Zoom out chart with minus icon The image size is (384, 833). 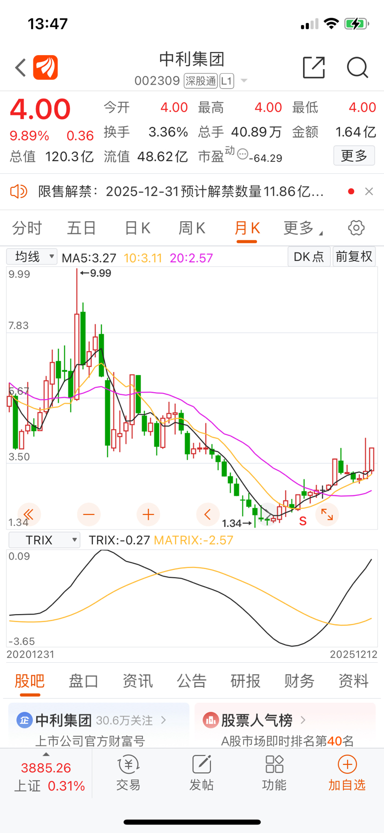pyautogui.click(x=89, y=514)
